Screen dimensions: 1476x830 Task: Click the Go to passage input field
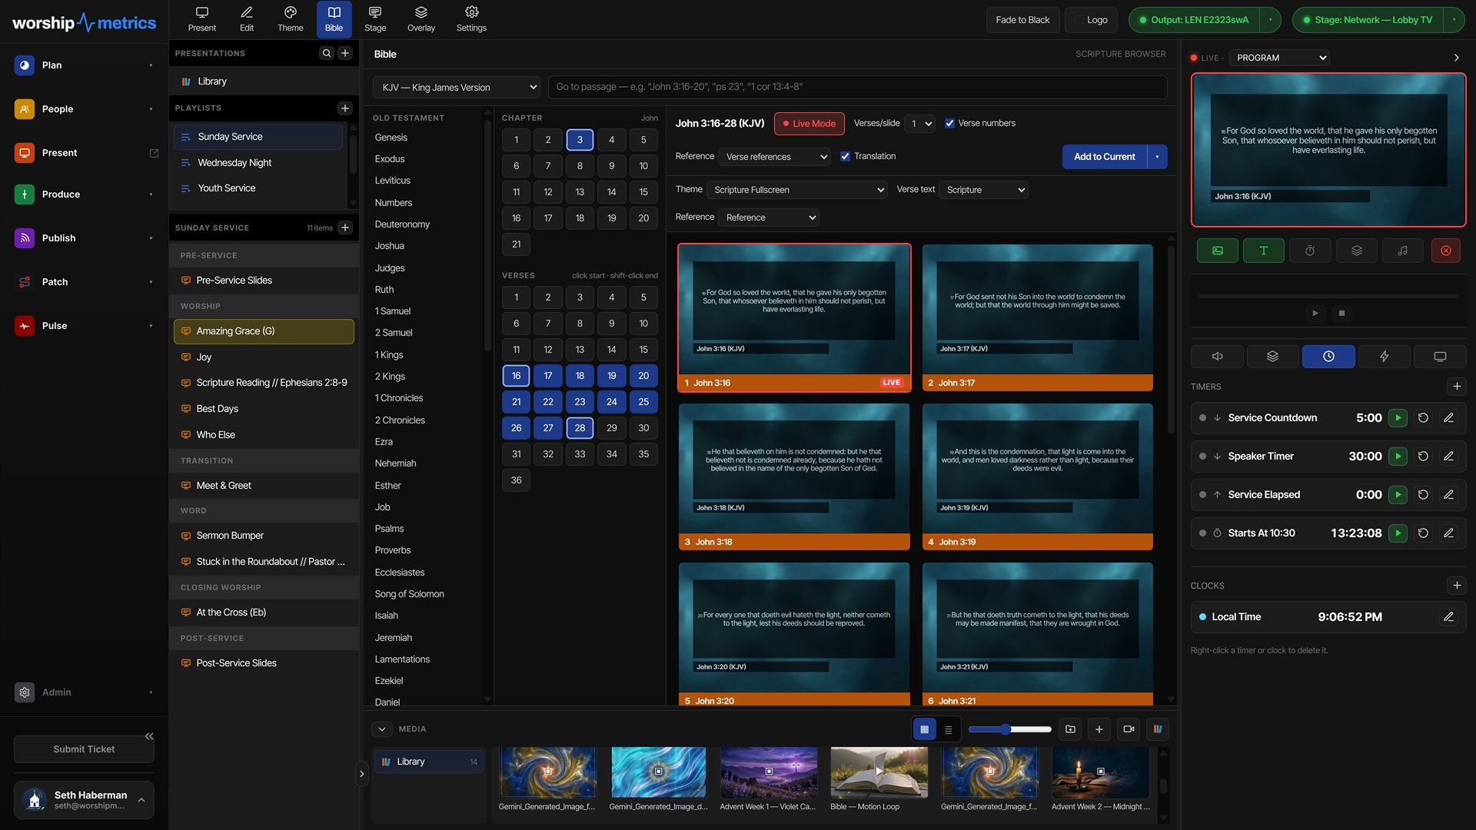pyautogui.click(x=857, y=87)
